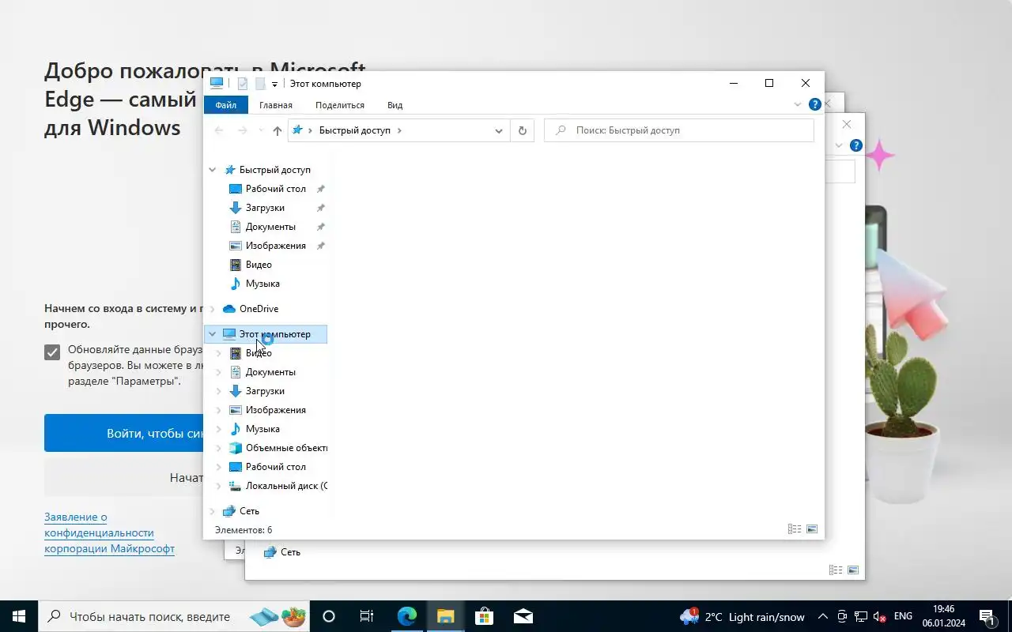Switch to large icons view in front window

coord(811,529)
